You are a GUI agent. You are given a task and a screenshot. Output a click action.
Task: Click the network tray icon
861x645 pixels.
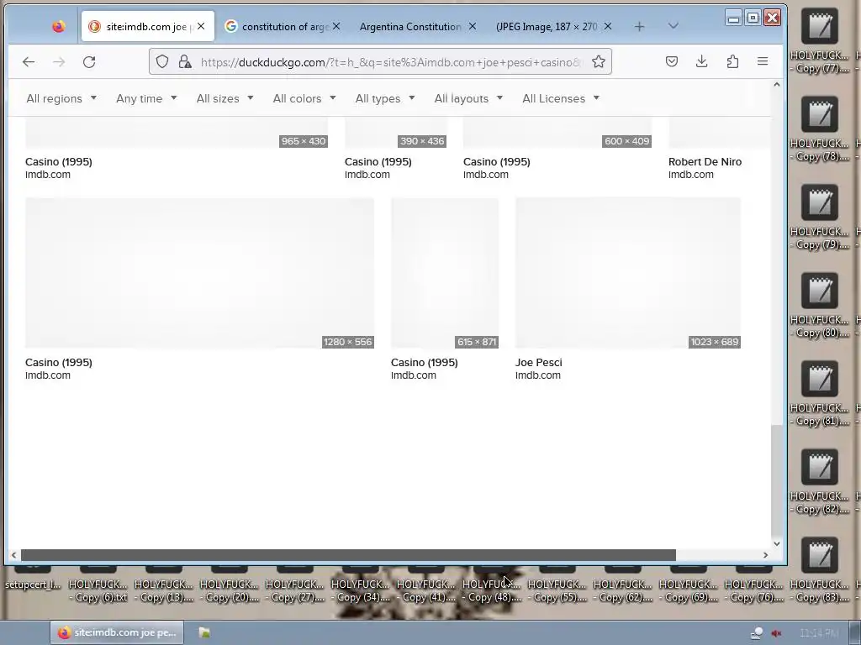click(757, 633)
